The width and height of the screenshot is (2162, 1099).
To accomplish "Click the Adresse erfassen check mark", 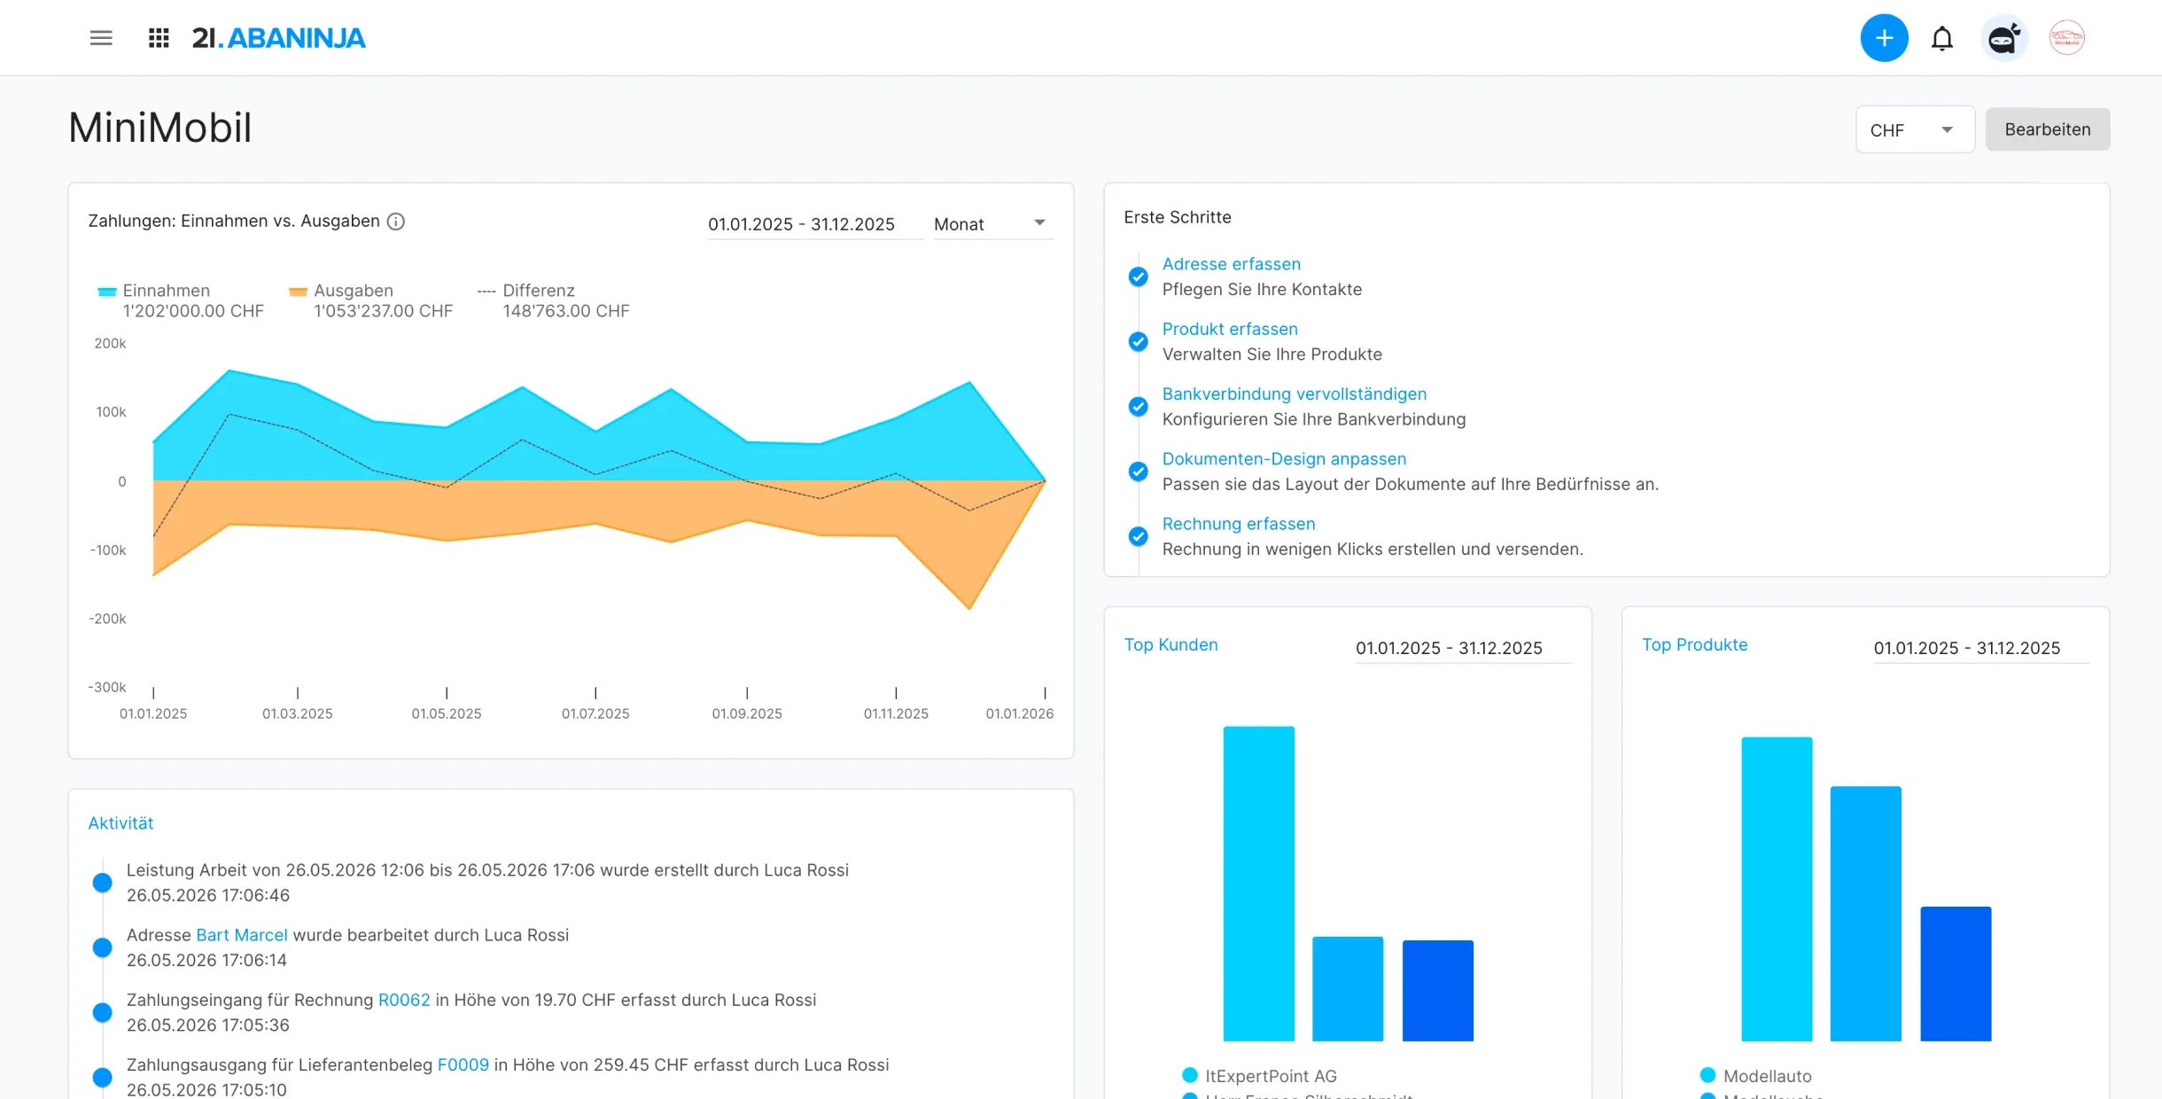I will pyautogui.click(x=1138, y=277).
